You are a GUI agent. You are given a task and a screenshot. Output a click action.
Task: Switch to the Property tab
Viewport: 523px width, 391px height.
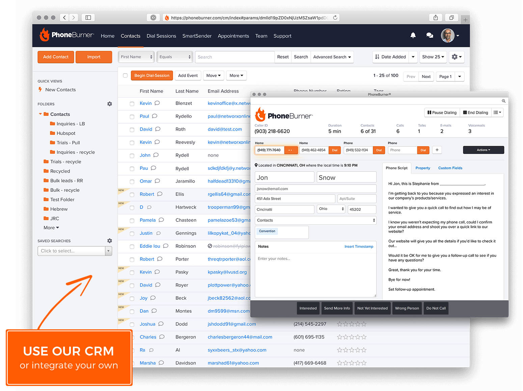click(x=422, y=168)
